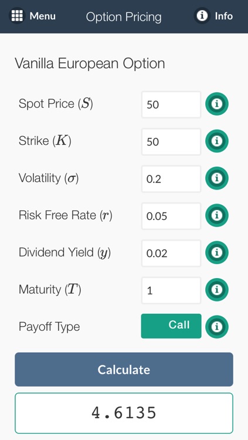Viewport: 248px width, 440px height.
Task: Click the Dividend Yield input box
Action: (171, 253)
